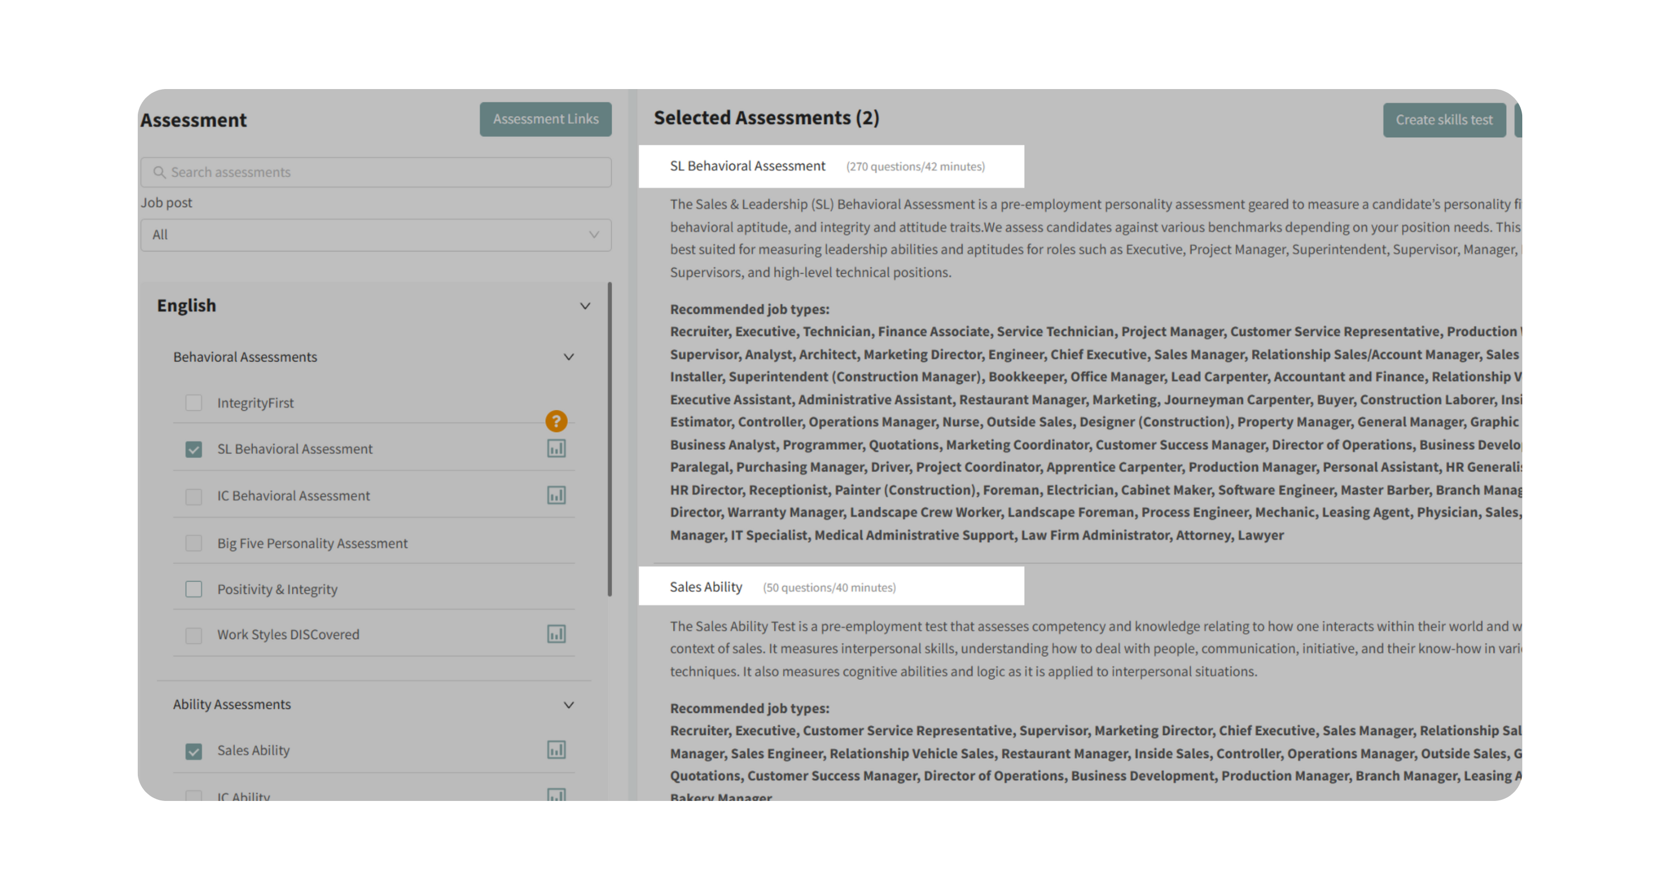Open the chart icon for IC Behavioral Assessment

point(556,495)
